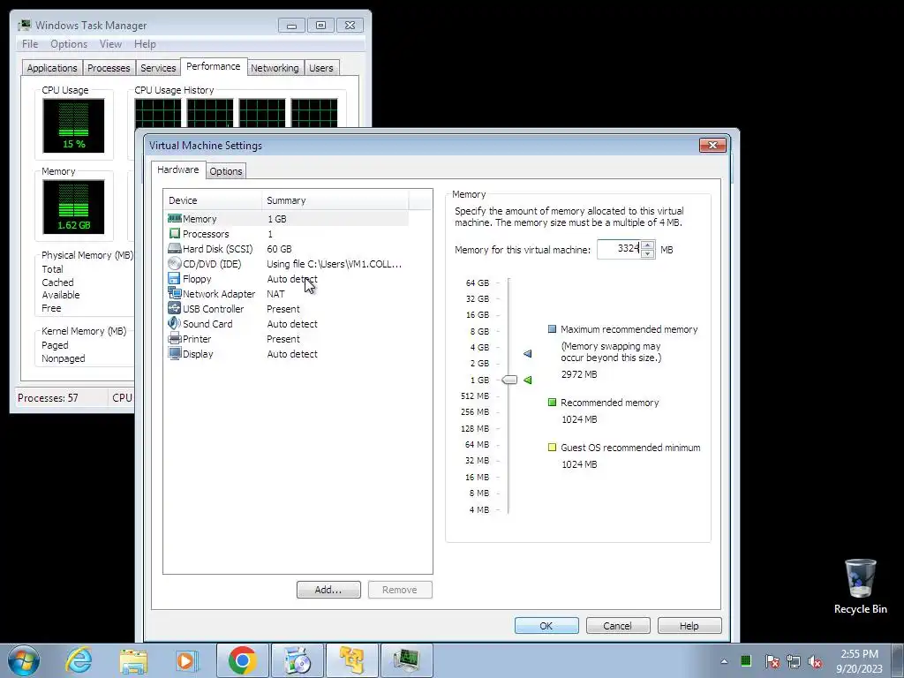Click the green recommended memory marker

pyautogui.click(x=528, y=380)
